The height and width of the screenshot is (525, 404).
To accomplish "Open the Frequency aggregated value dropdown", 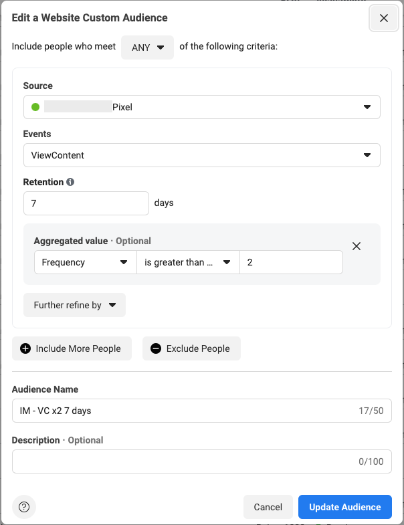I will [86, 262].
